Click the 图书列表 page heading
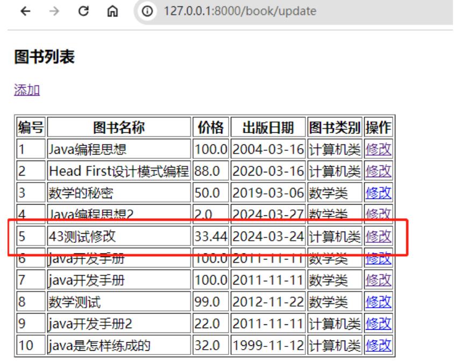Image resolution: width=454 pixels, height=362 pixels. click(44, 58)
